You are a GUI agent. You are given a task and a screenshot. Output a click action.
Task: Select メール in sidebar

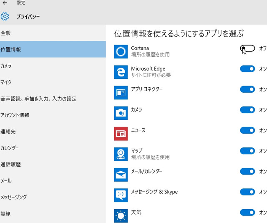coord(53,181)
